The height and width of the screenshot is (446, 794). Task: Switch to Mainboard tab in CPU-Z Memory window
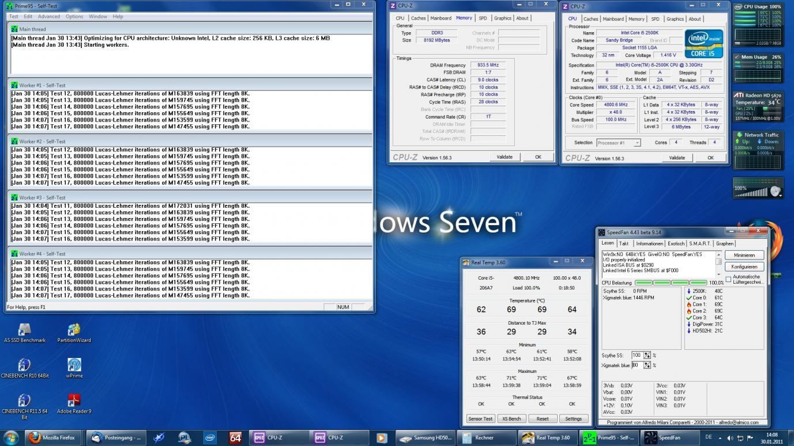441,18
